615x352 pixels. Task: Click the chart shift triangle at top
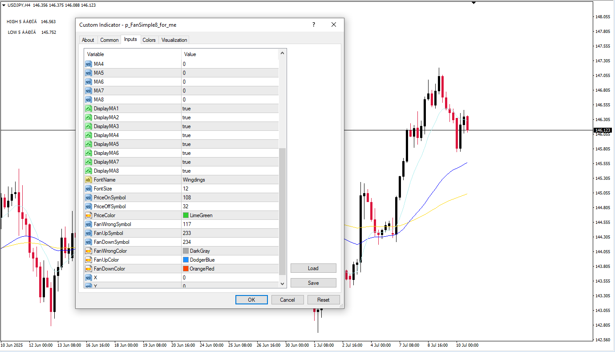click(473, 3)
